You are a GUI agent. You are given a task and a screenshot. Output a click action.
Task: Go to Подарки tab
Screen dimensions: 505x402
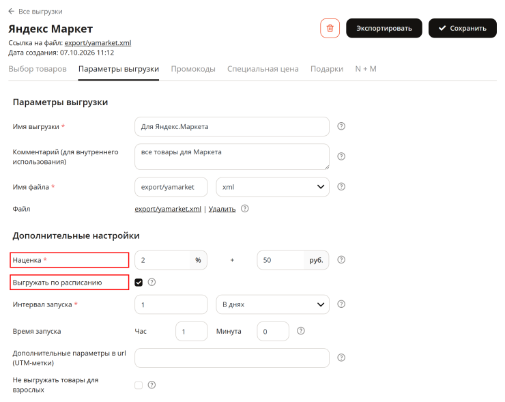pyautogui.click(x=327, y=69)
